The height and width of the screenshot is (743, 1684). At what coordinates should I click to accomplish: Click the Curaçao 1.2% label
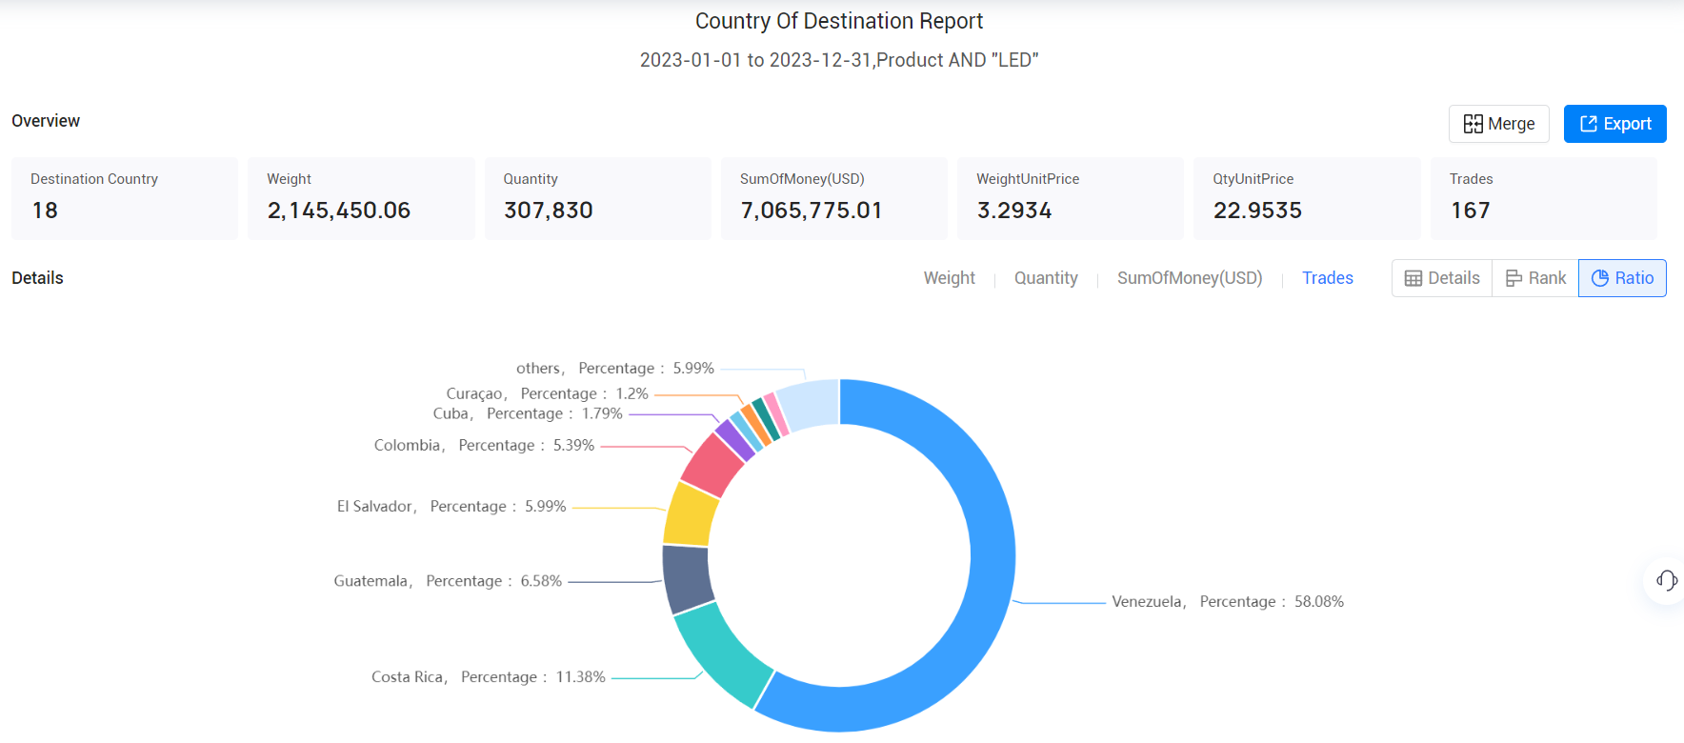pyautogui.click(x=547, y=393)
